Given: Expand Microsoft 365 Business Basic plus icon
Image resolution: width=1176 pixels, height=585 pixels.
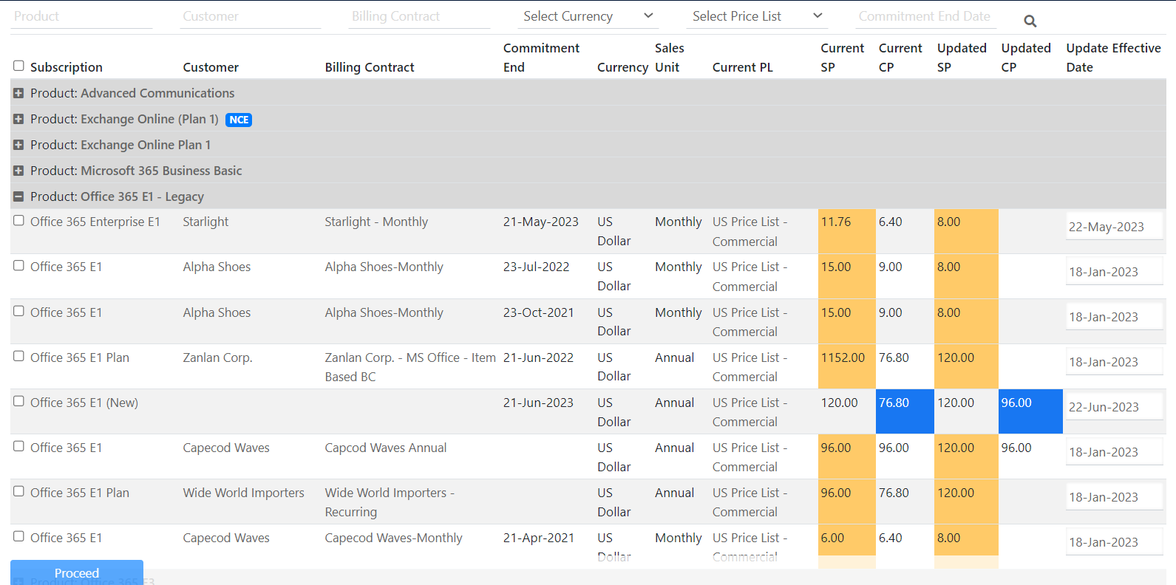Looking at the screenshot, I should click(18, 171).
